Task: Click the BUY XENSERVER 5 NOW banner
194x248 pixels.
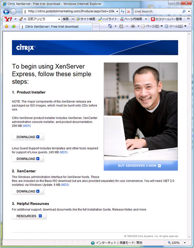Action: (x=141, y=165)
